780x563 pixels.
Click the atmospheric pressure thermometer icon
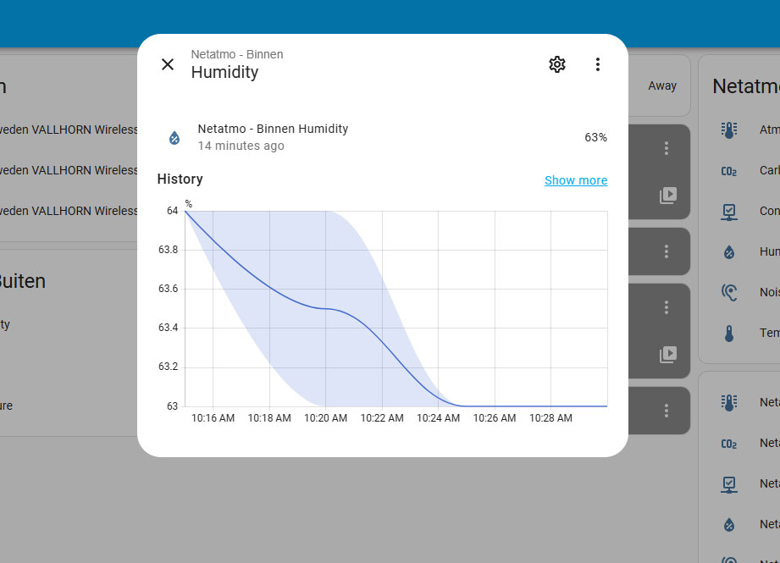[x=729, y=130]
